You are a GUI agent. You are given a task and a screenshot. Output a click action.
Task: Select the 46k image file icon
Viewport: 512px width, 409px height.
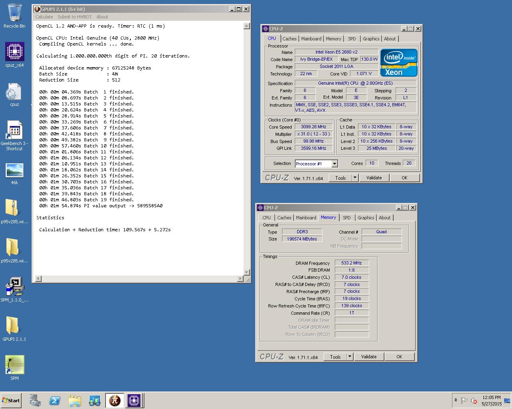14,174
